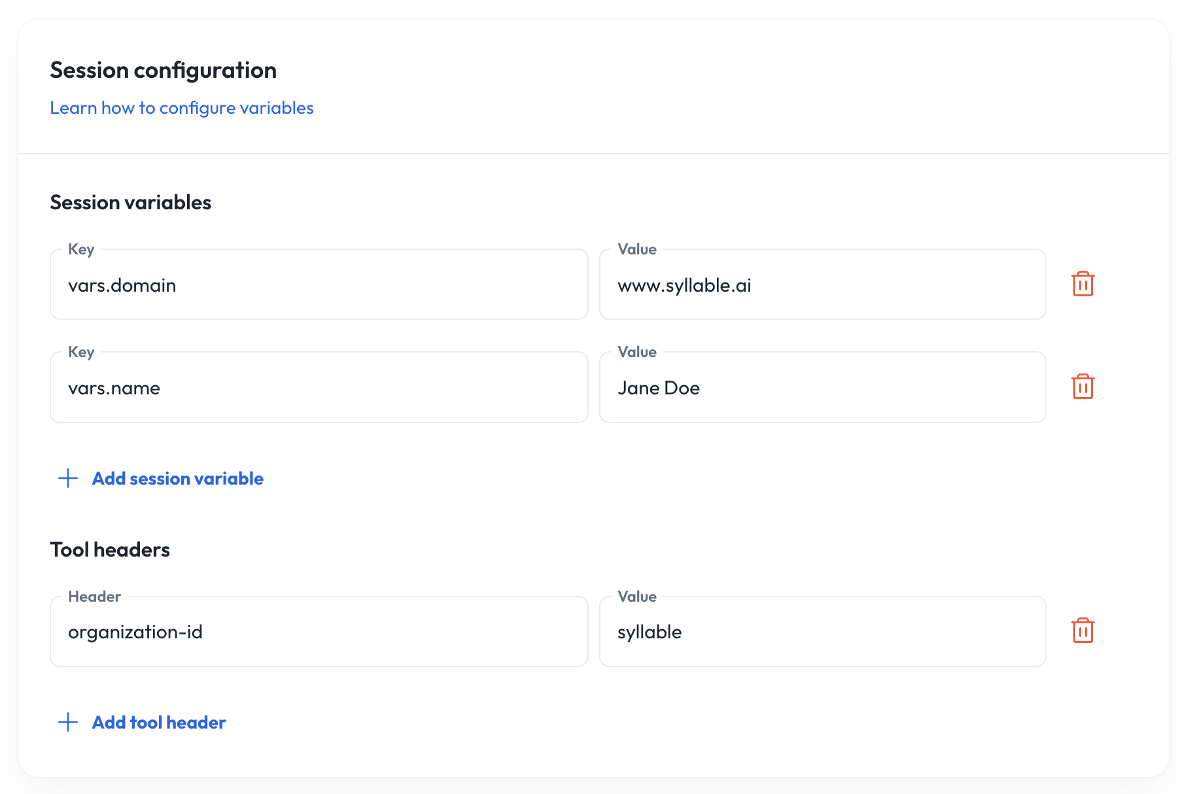Click plus icon beside Add session variable
This screenshot has width=1193, height=794.
(68, 478)
